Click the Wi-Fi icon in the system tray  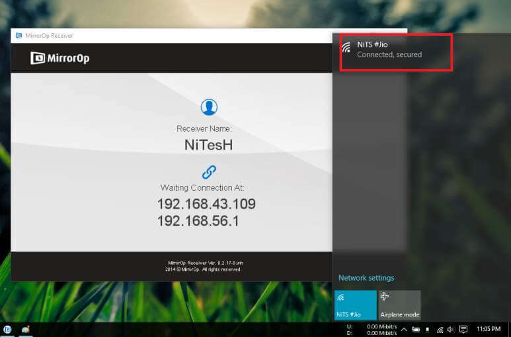pos(440,330)
